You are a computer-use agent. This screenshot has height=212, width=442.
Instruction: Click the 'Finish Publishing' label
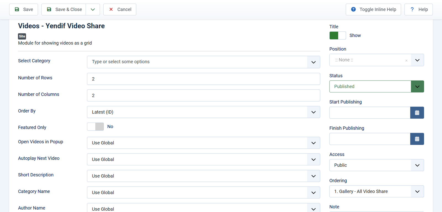click(x=347, y=128)
